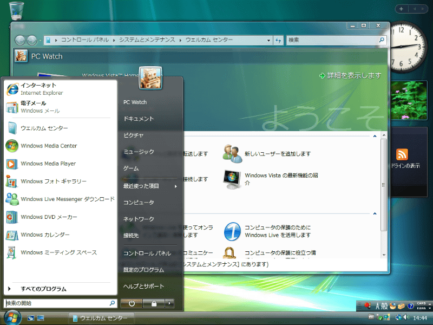Open the Recycle Bin on the desktop
Image resolution: width=433 pixels, height=325 pixels.
pyautogui.click(x=16, y=10)
